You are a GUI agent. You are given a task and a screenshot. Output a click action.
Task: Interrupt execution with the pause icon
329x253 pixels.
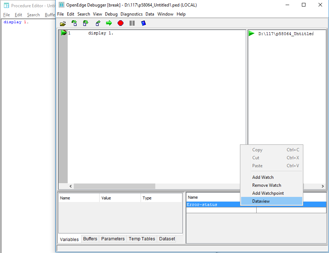132,23
